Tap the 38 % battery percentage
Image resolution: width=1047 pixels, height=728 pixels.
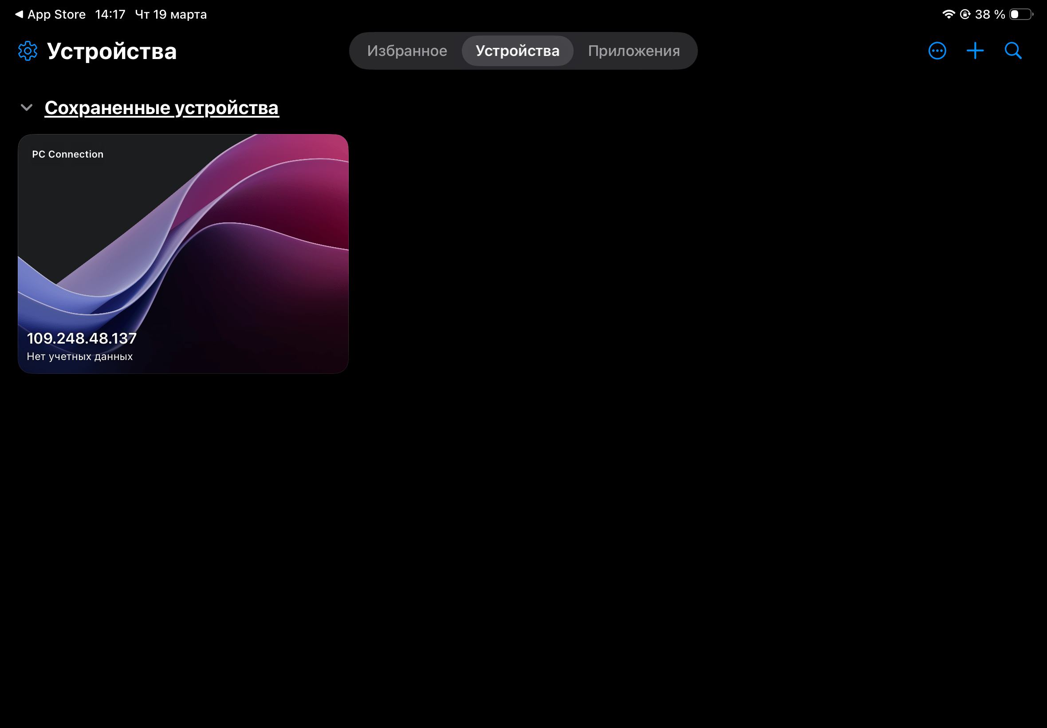pyautogui.click(x=990, y=15)
